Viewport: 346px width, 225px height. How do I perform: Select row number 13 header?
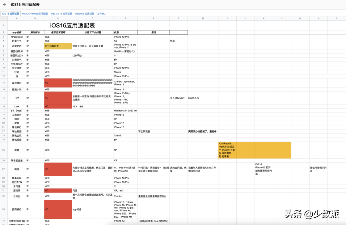point(4,83)
